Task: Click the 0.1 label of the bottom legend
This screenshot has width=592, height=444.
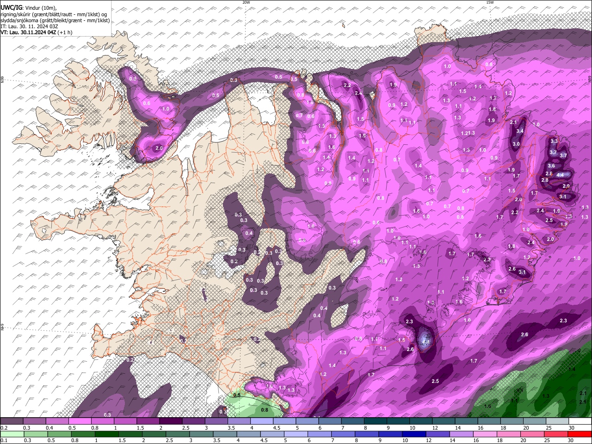Action: click(4, 441)
